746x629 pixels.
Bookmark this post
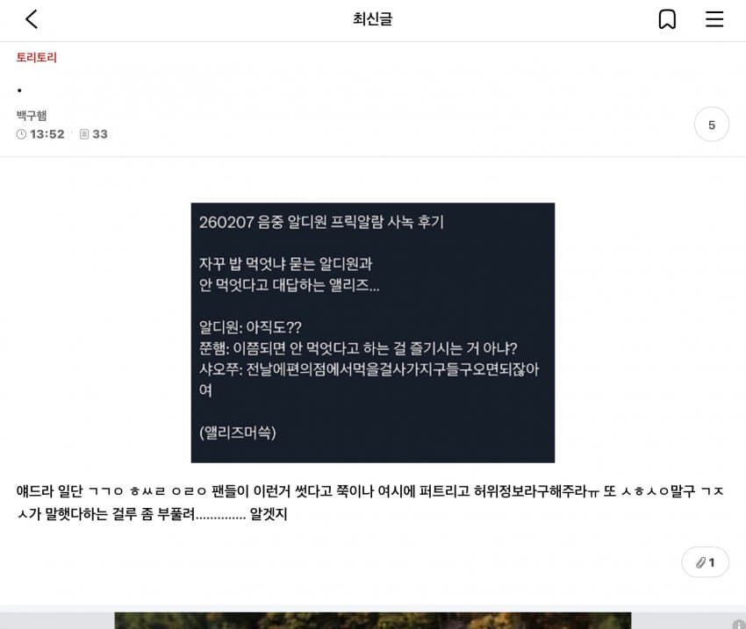point(667,19)
